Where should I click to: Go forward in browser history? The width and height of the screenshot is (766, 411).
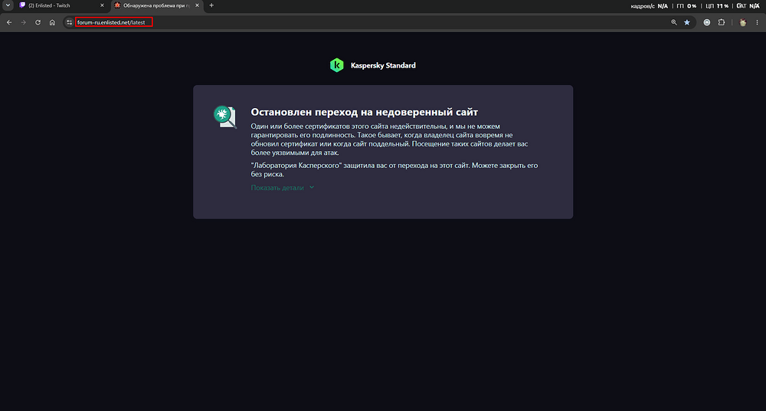[x=24, y=22]
